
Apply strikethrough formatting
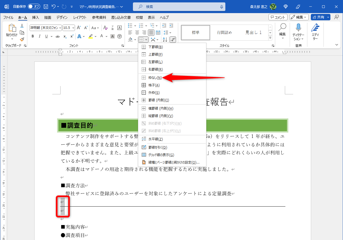point(57,36)
